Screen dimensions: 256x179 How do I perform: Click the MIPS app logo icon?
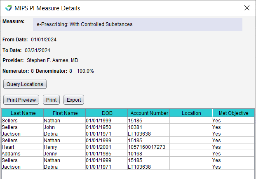click(x=8, y=8)
